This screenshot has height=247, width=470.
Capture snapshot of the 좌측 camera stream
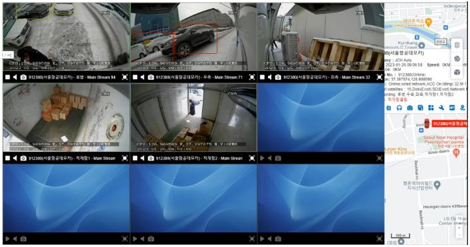(x=278, y=77)
